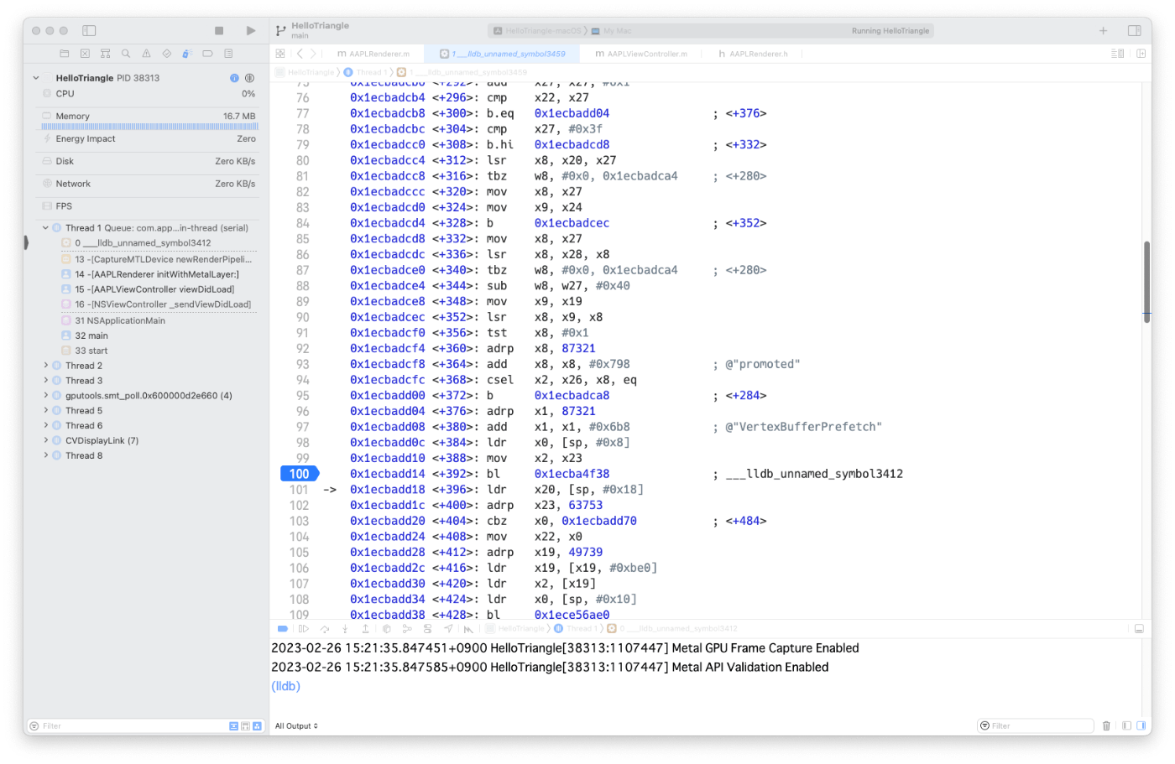Open the Report navigator
The image size is (1175, 764).
pyautogui.click(x=228, y=54)
